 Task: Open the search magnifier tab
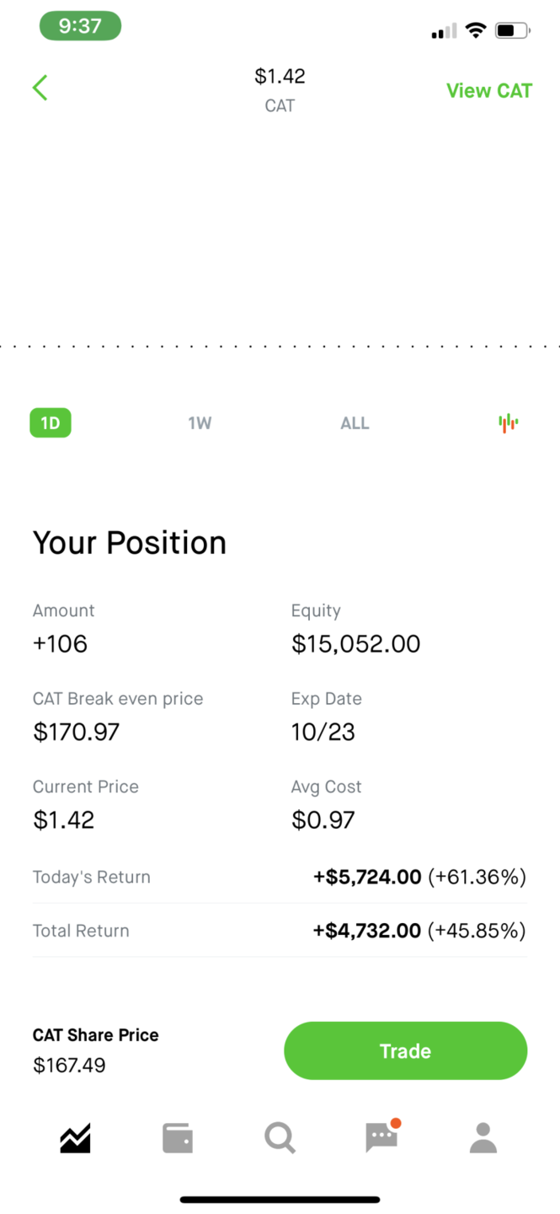pos(280,1139)
